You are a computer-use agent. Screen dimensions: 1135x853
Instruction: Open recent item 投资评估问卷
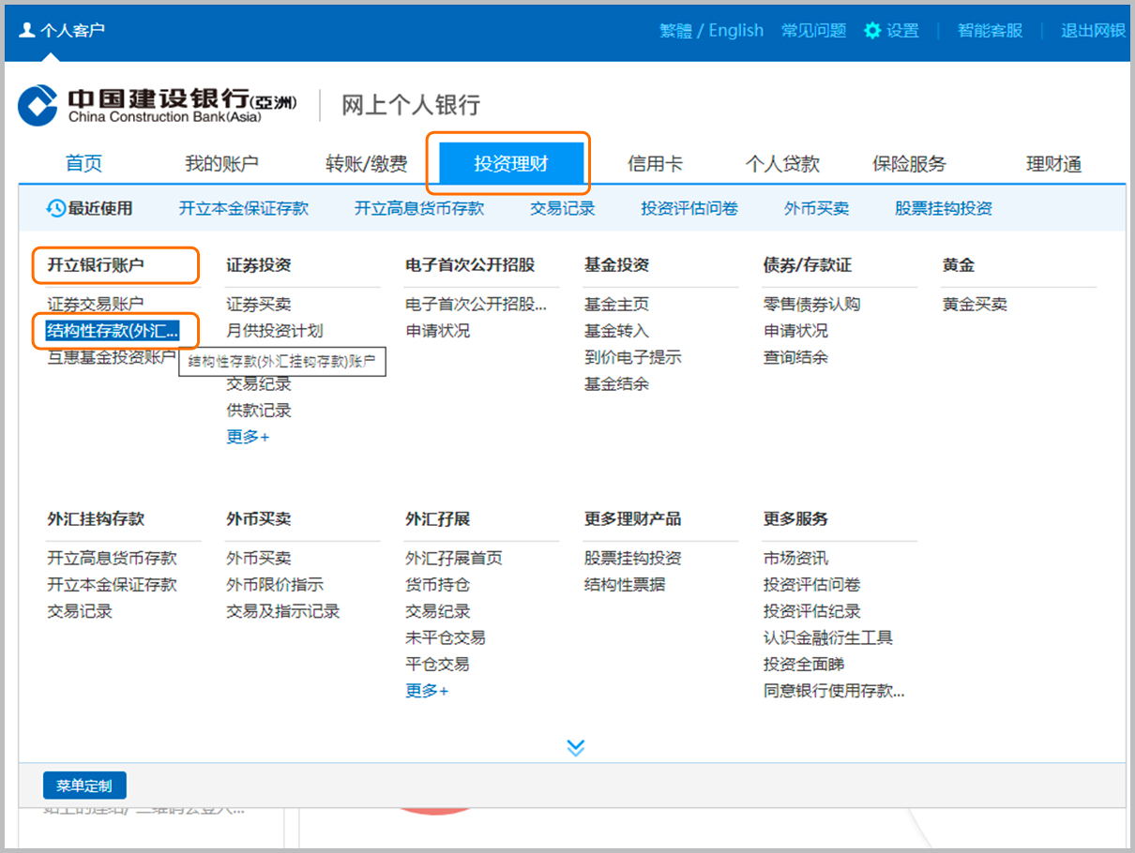pyautogui.click(x=689, y=208)
